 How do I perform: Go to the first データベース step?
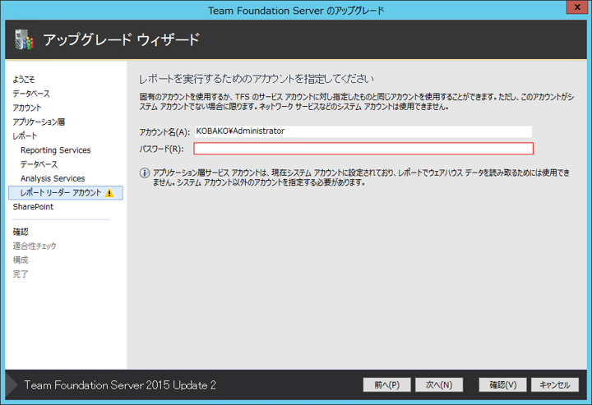(x=30, y=94)
